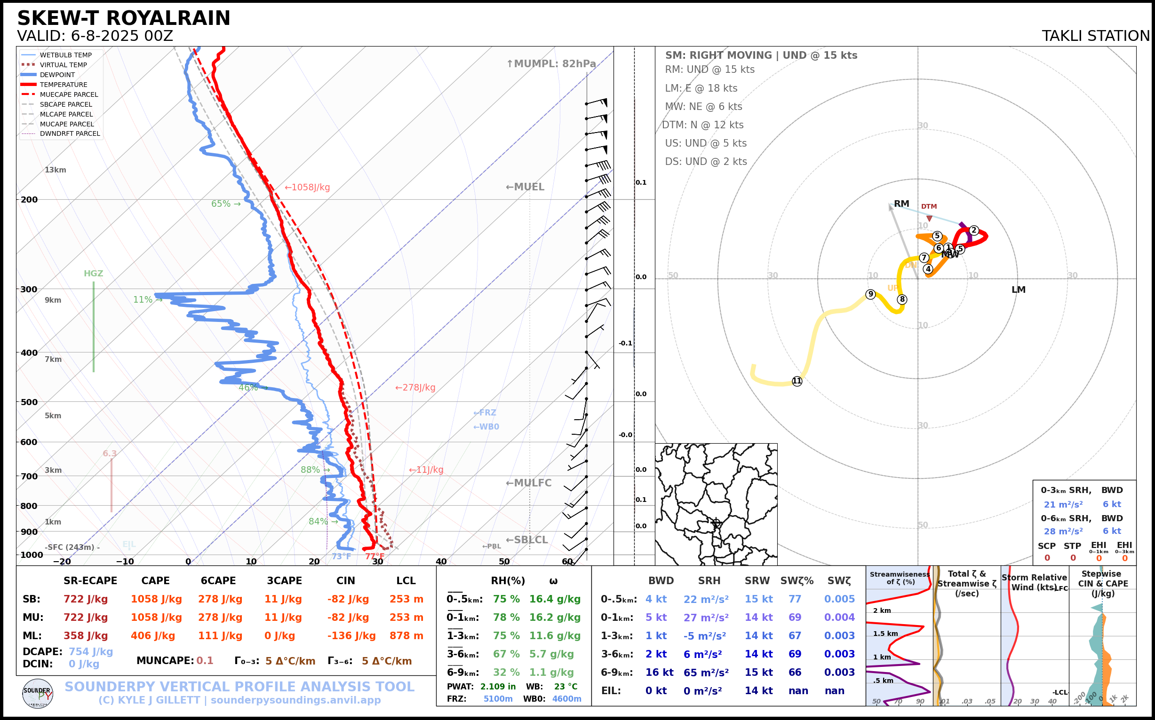The height and width of the screenshot is (720, 1155).
Task: Click the sounderpysoundings.anvil.app website text
Action: tap(295, 700)
